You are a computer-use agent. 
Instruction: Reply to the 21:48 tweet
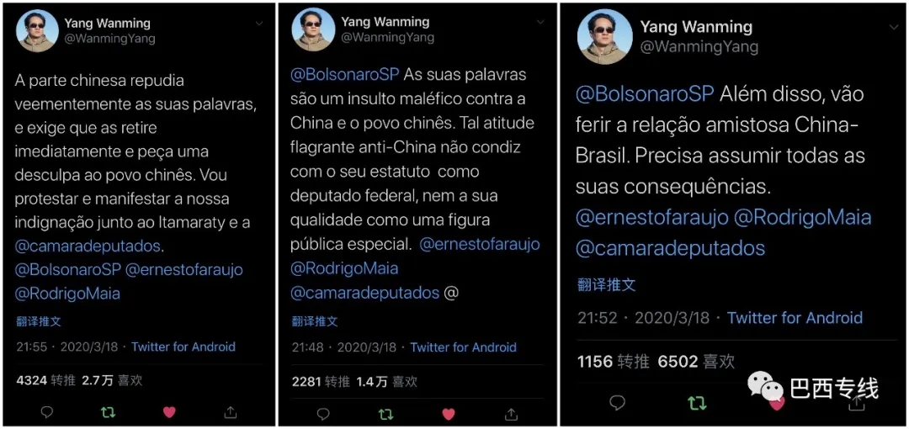(x=323, y=414)
